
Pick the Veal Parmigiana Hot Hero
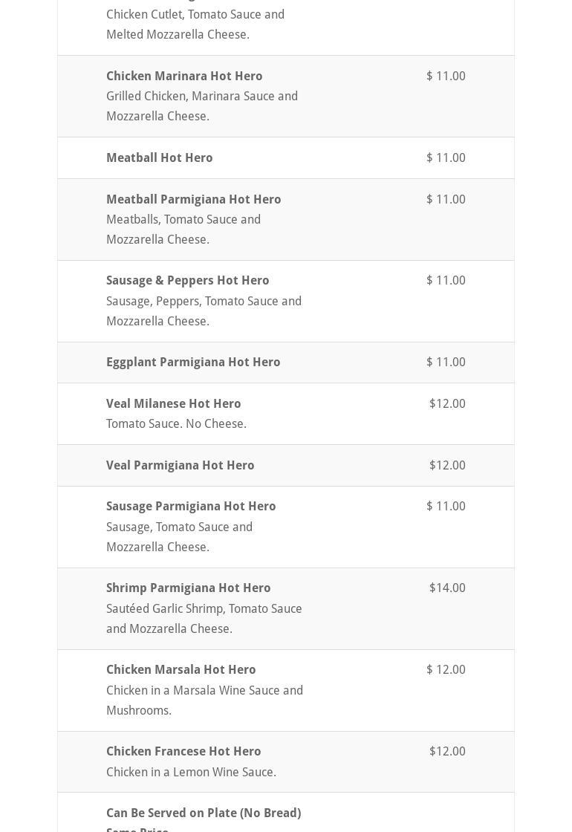point(180,465)
